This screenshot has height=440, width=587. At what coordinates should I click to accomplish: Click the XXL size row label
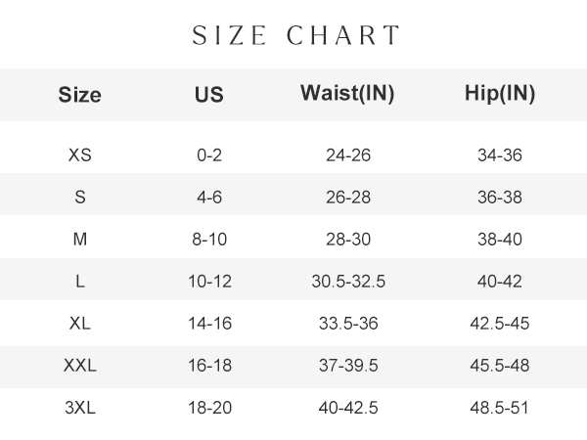[x=80, y=365]
